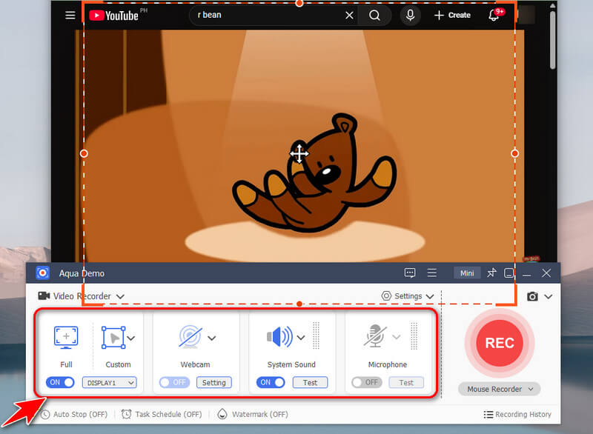The height and width of the screenshot is (434, 593).
Task: Expand the Webcam source dropdown arrow
Action: pyautogui.click(x=211, y=338)
